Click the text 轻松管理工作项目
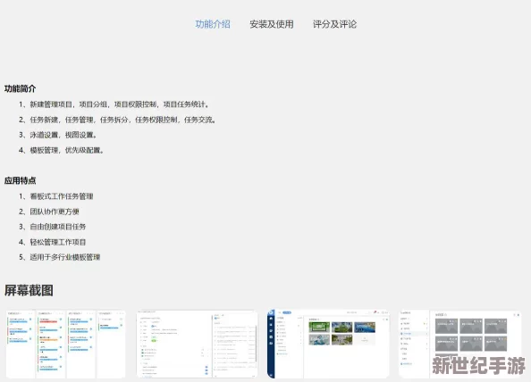 pyautogui.click(x=58, y=242)
